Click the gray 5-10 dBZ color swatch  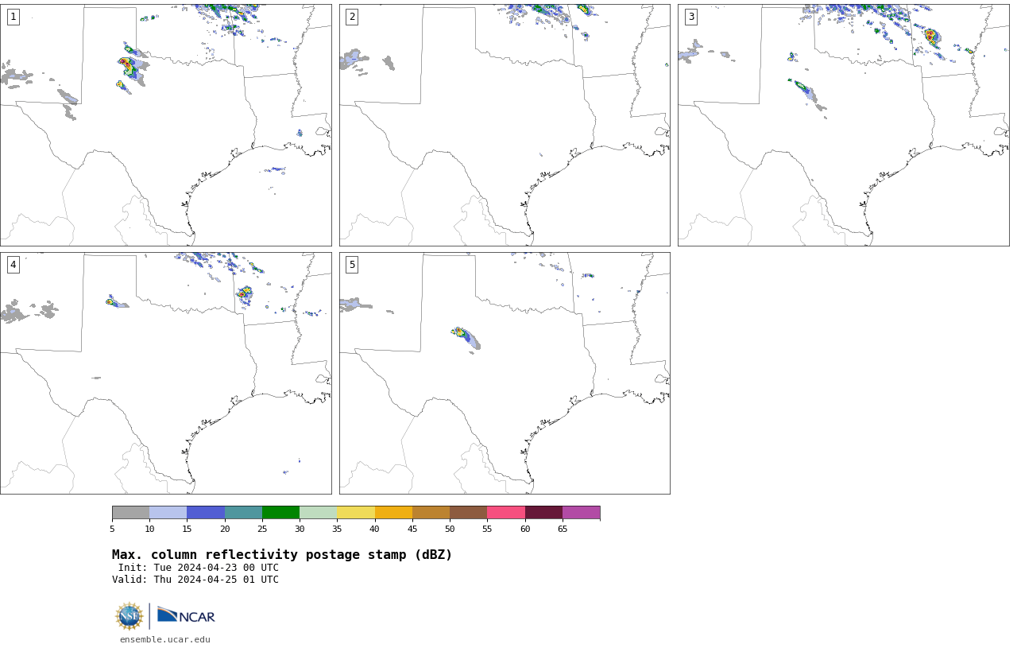(130, 512)
